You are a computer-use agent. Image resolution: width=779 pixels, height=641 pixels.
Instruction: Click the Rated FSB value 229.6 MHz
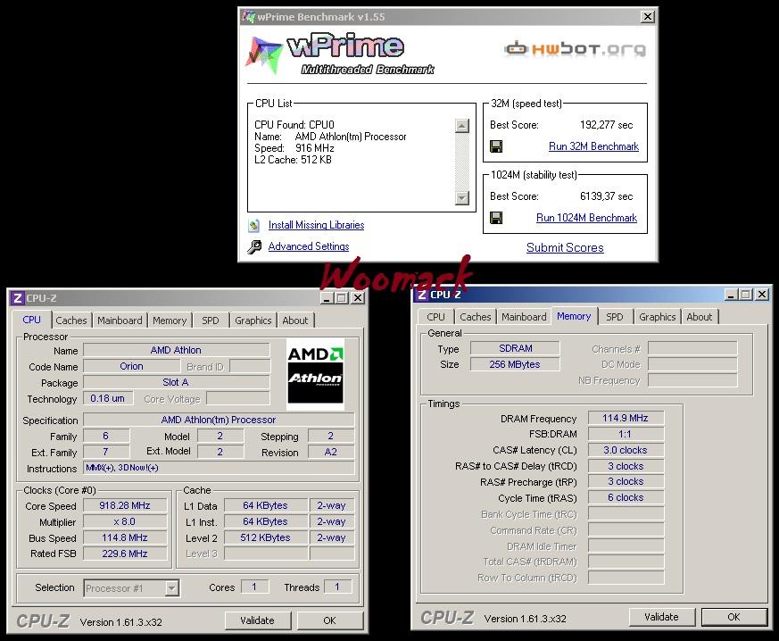(x=125, y=554)
